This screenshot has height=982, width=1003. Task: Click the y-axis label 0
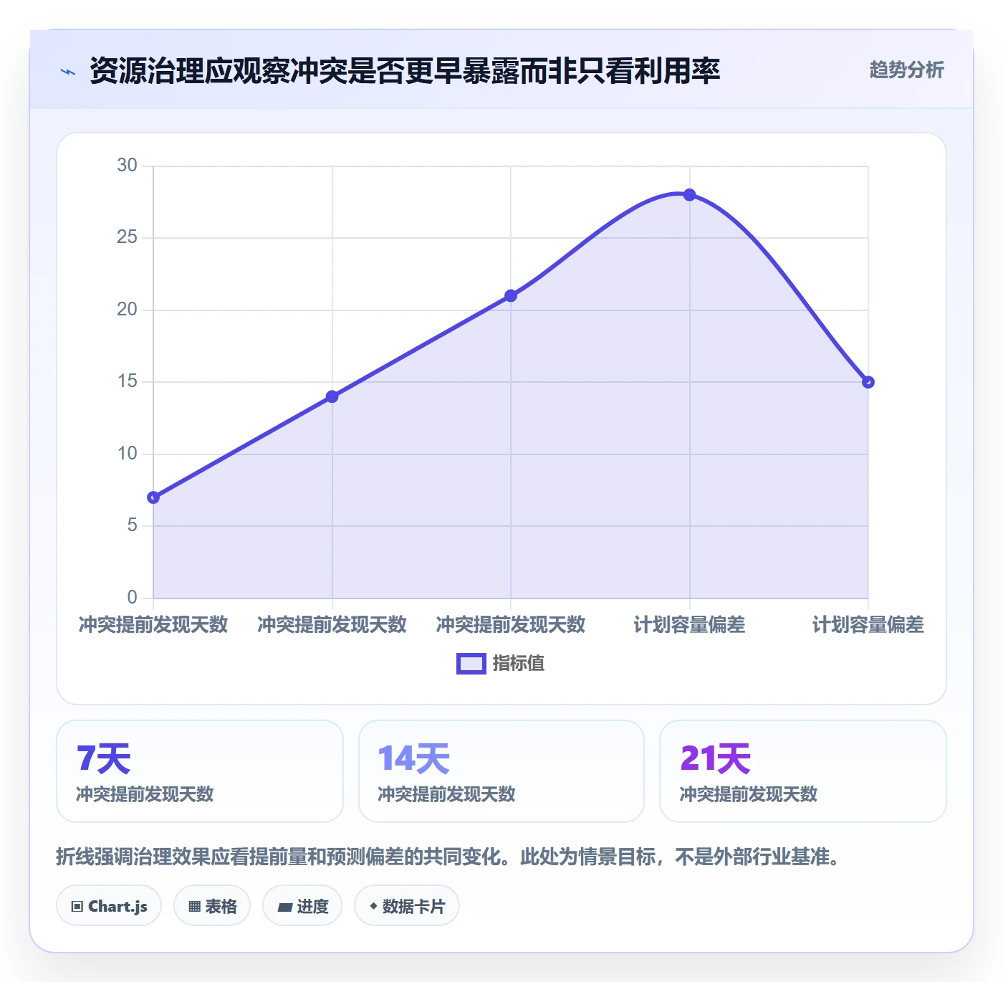(x=132, y=598)
